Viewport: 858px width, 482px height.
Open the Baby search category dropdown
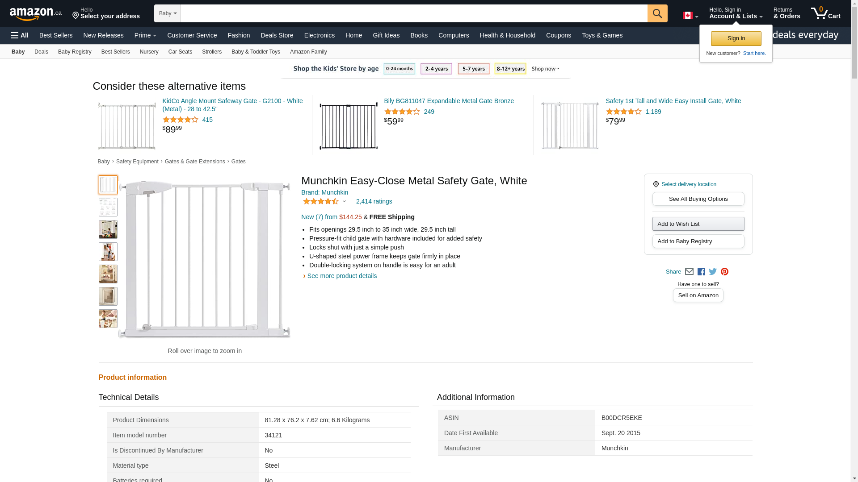[168, 13]
